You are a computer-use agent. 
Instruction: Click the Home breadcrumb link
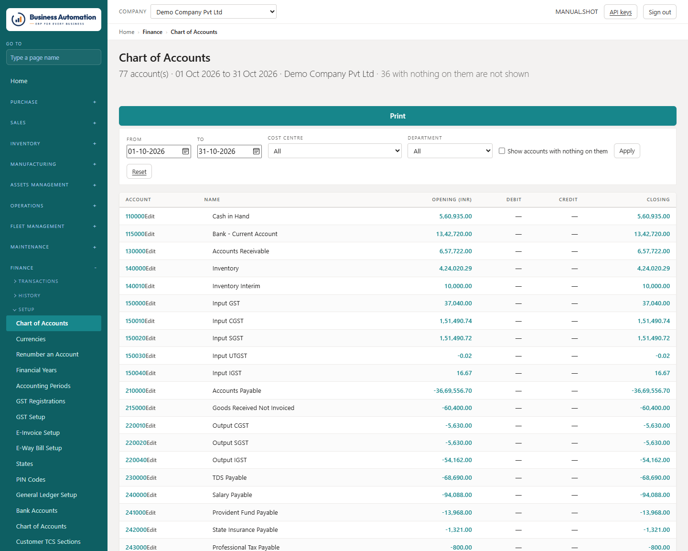coord(127,32)
